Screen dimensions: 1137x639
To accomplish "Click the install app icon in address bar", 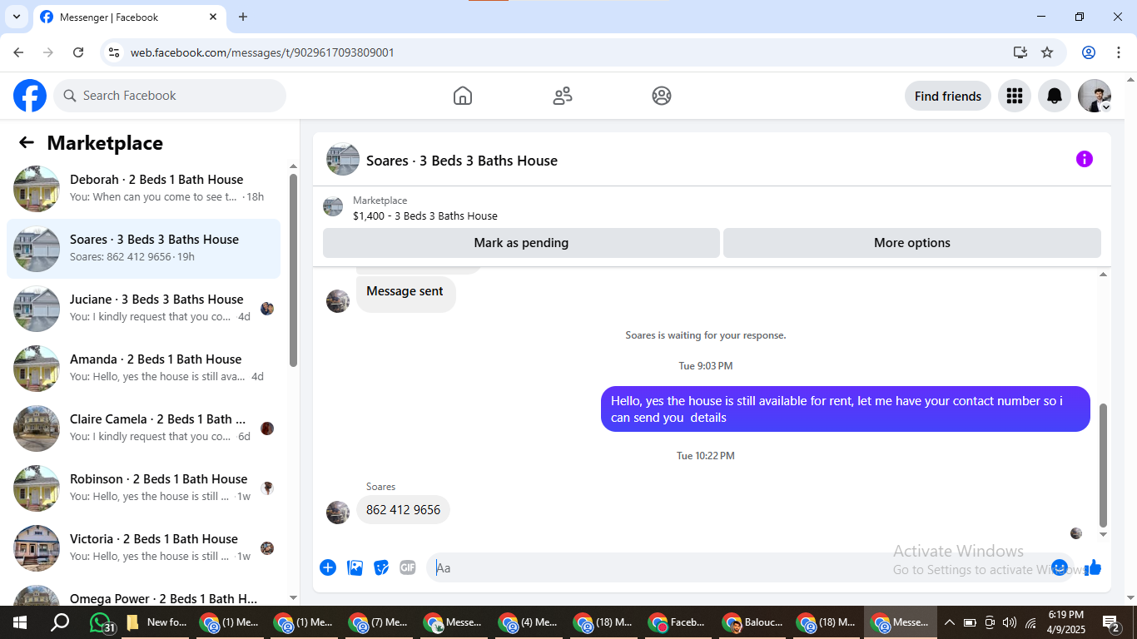I will [x=1020, y=52].
